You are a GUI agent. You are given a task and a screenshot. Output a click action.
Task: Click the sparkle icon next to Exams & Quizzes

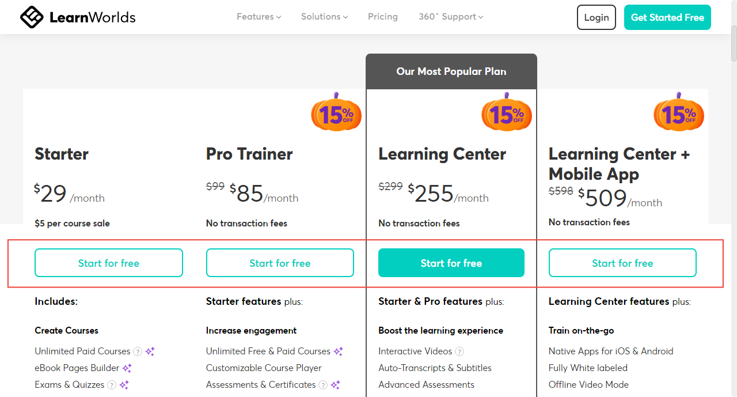click(125, 384)
